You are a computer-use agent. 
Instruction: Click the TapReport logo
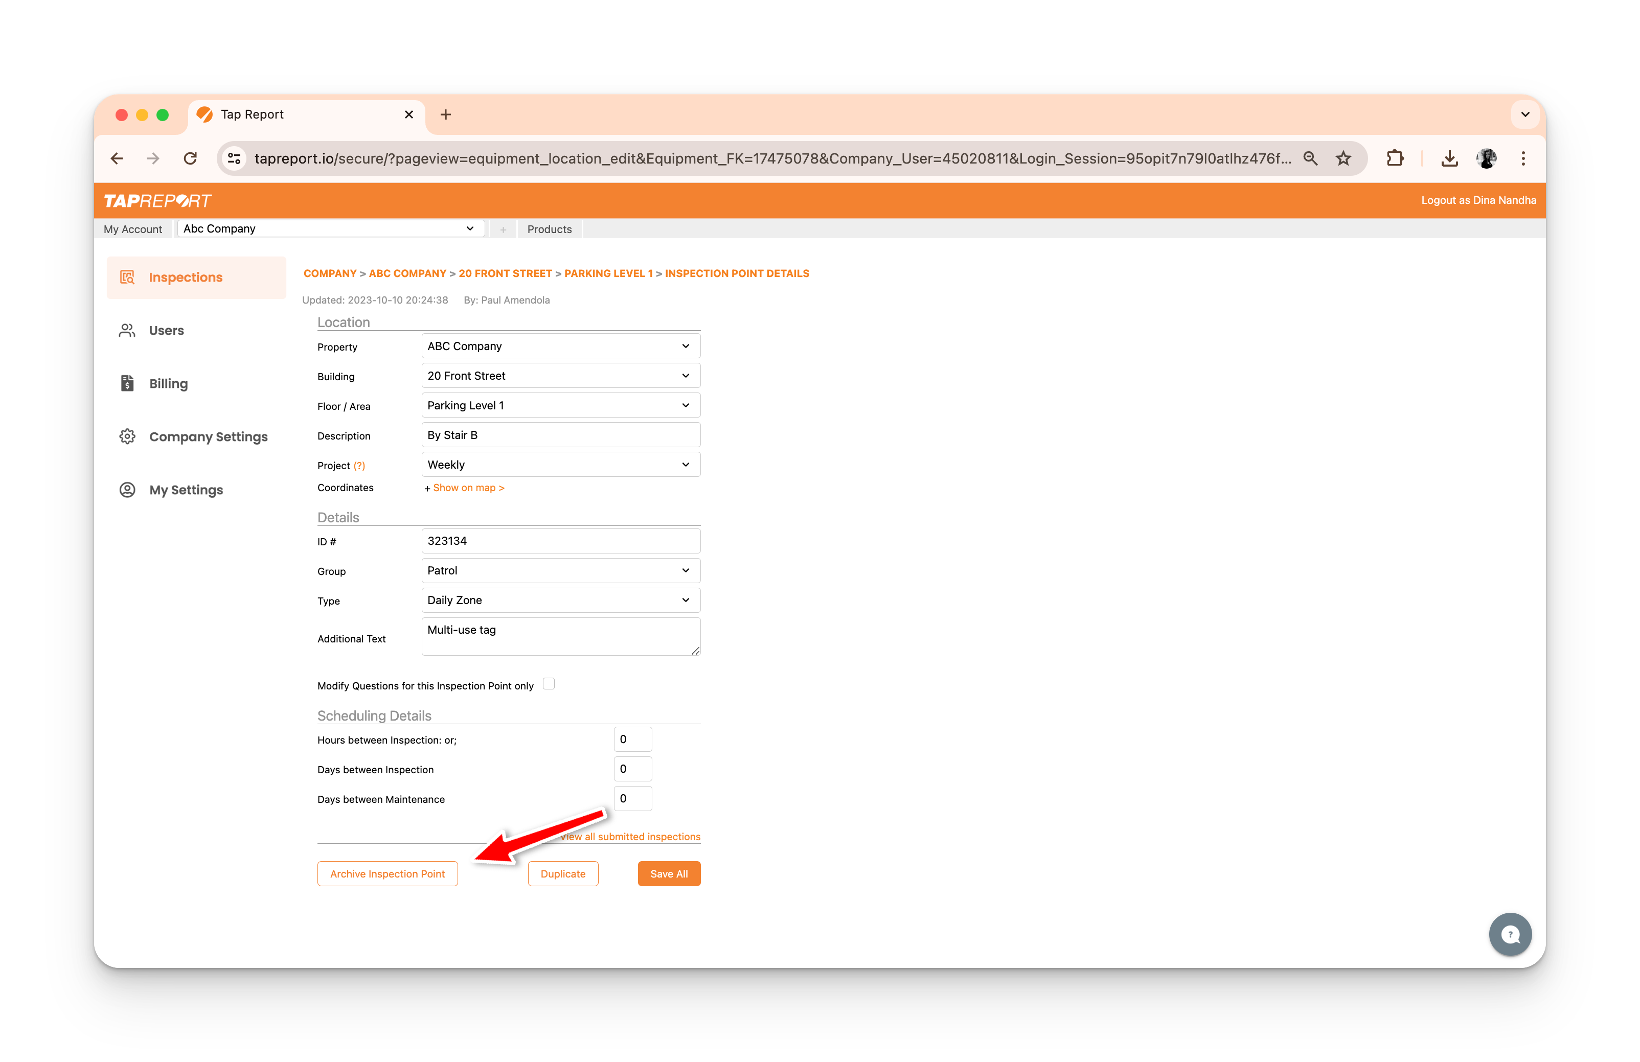[x=157, y=200]
